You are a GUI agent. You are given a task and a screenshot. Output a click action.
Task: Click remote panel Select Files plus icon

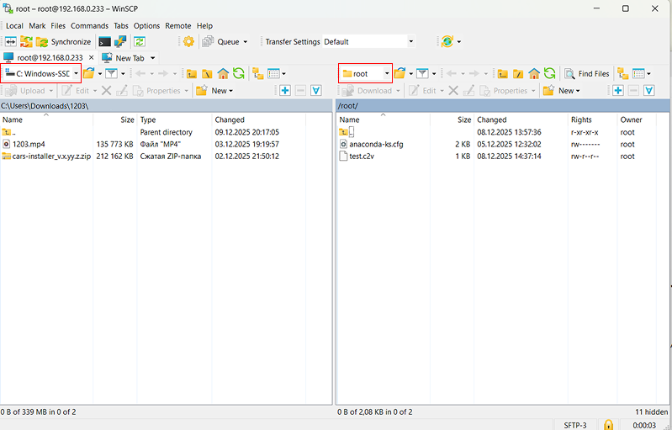pyautogui.click(x=618, y=90)
